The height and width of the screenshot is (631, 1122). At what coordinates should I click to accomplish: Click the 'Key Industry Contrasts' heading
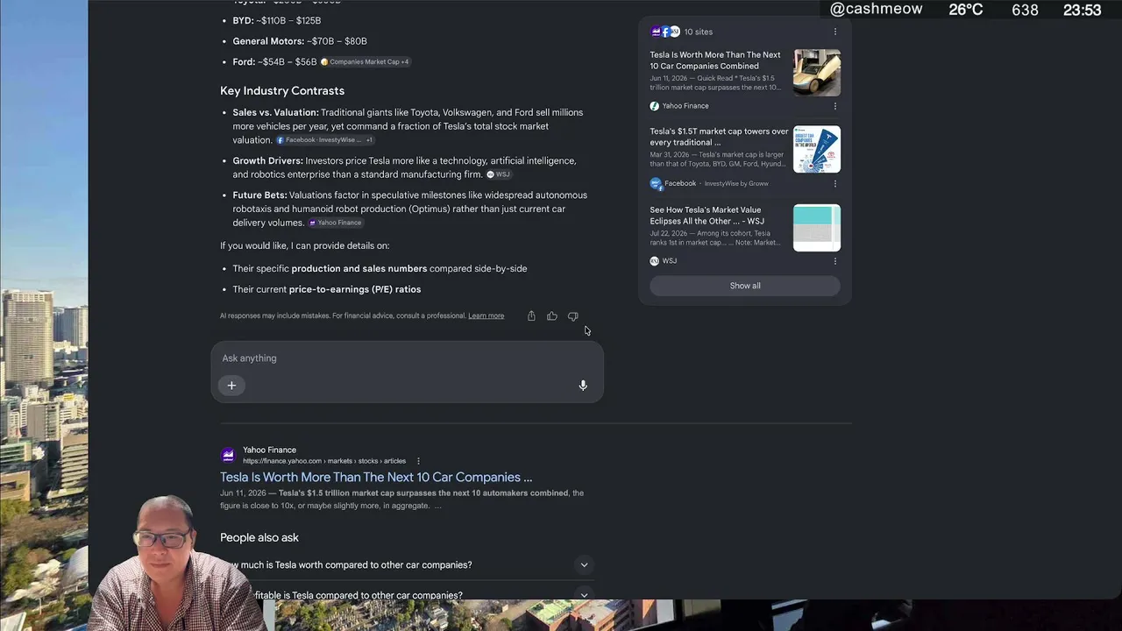(x=282, y=91)
